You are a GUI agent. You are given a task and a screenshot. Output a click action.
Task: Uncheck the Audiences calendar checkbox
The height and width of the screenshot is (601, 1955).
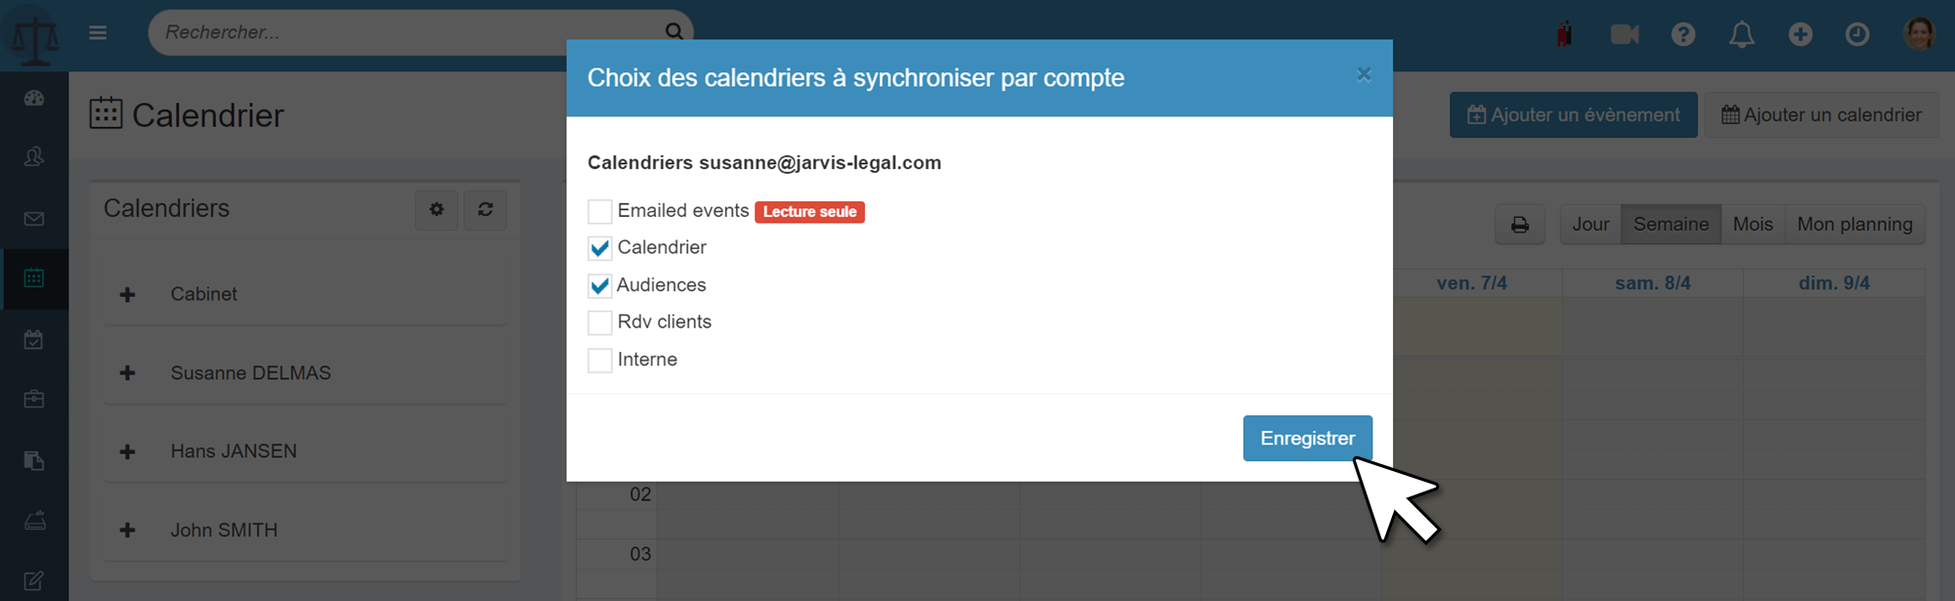coord(600,285)
